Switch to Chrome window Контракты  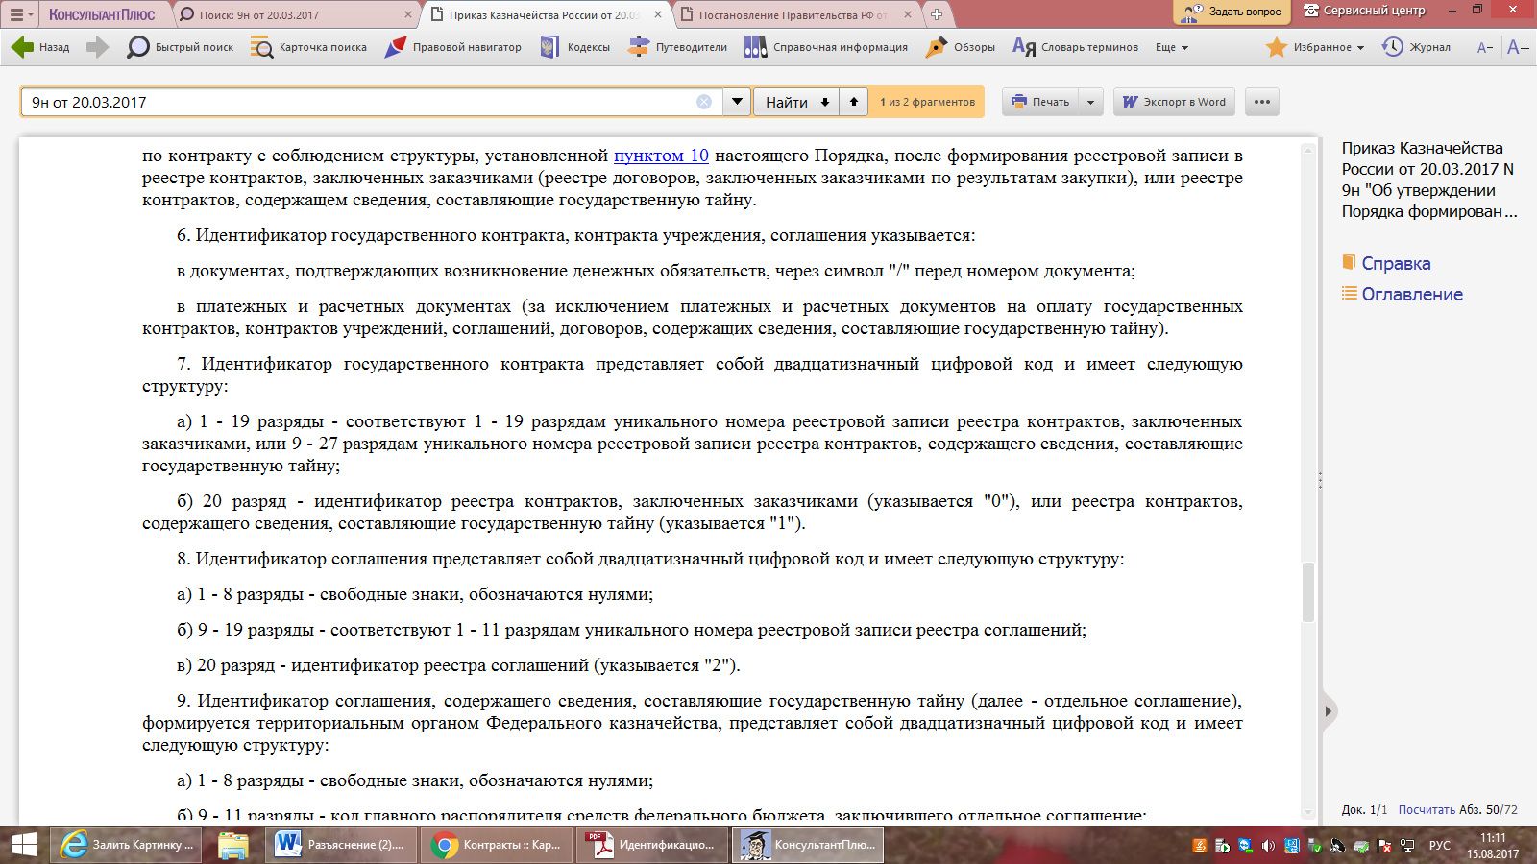tap(499, 845)
